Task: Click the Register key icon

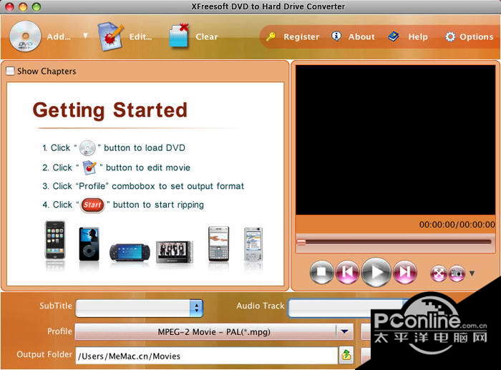Action: point(271,36)
